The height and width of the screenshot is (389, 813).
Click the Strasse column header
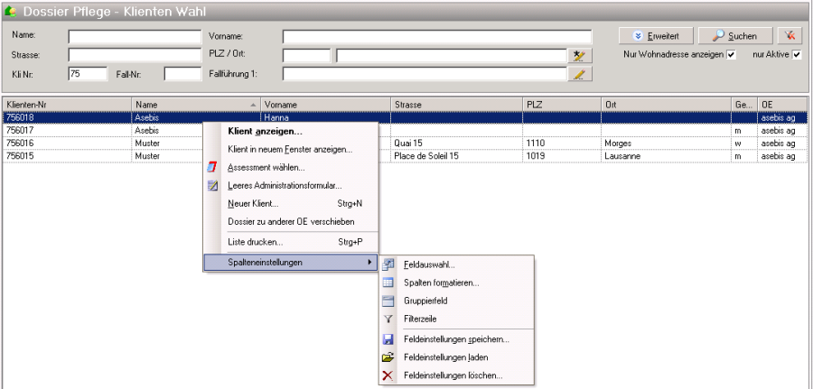tap(456, 105)
